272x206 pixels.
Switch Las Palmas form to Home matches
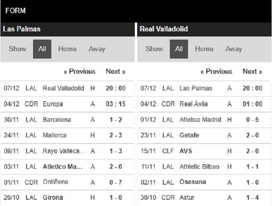(x=67, y=49)
